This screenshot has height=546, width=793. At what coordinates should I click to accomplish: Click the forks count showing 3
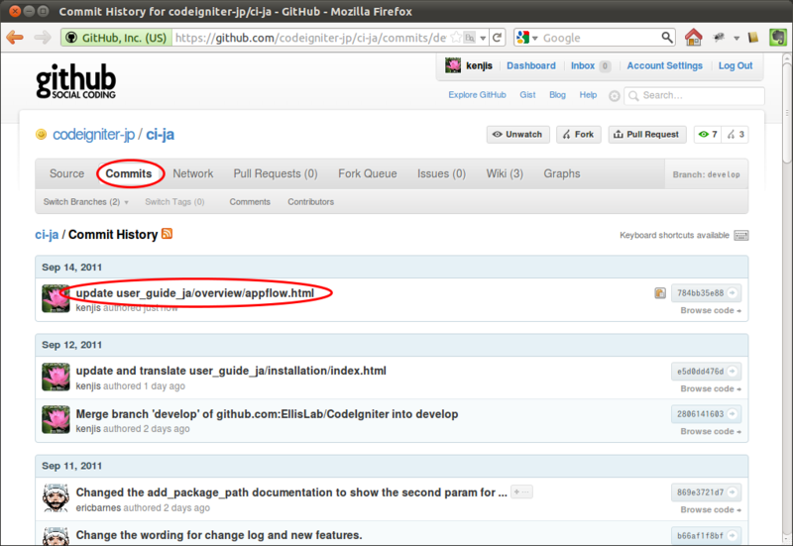click(736, 135)
